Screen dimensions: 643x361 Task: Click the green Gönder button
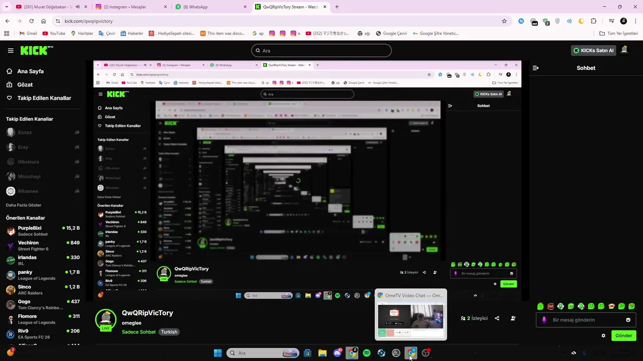coord(623,335)
